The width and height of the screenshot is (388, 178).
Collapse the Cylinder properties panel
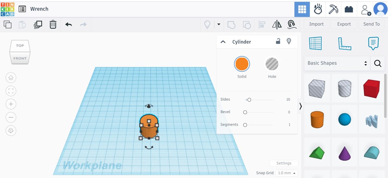223,42
